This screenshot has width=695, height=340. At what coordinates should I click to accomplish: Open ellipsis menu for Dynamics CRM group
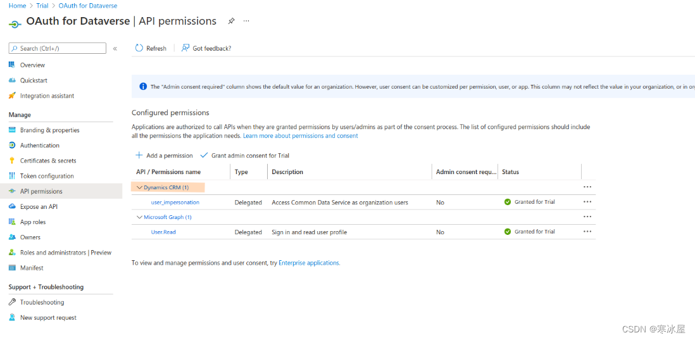(588, 187)
